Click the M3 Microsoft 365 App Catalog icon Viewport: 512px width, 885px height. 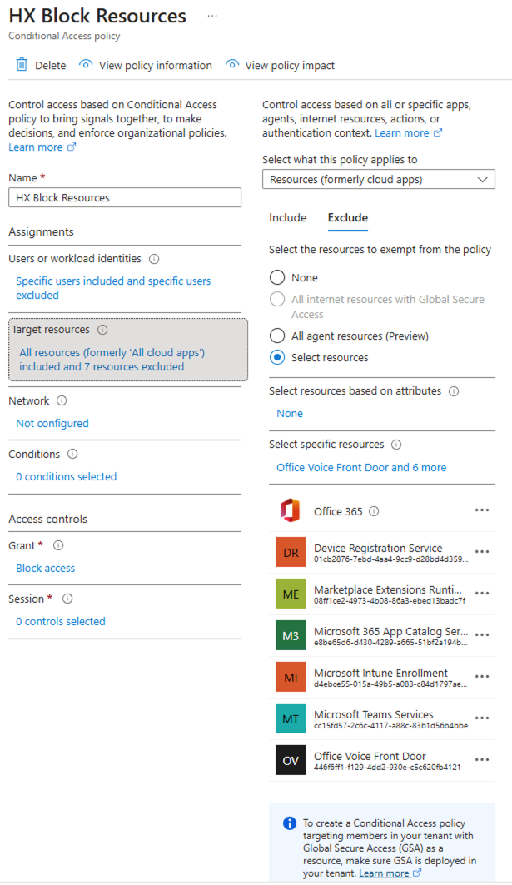291,635
